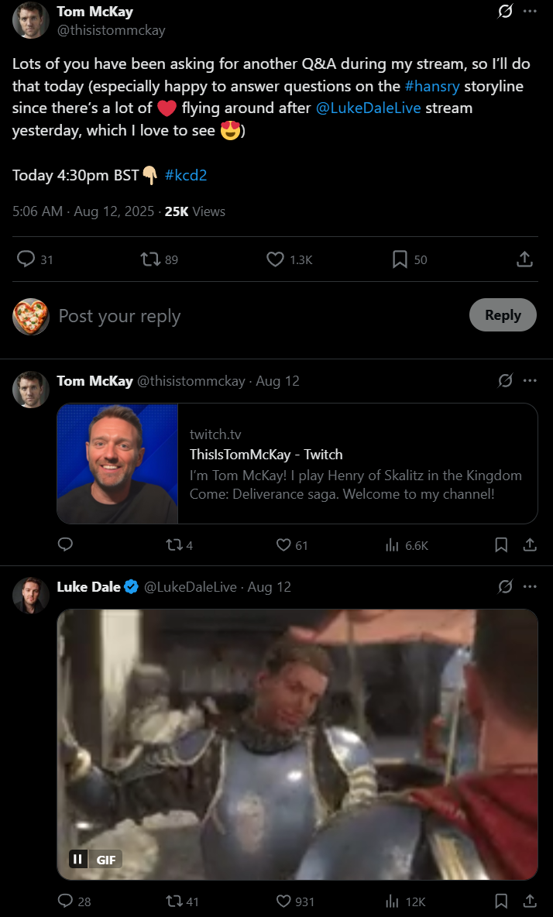Open more options on the Twitch link reply
The image size is (553, 917).
(x=530, y=380)
